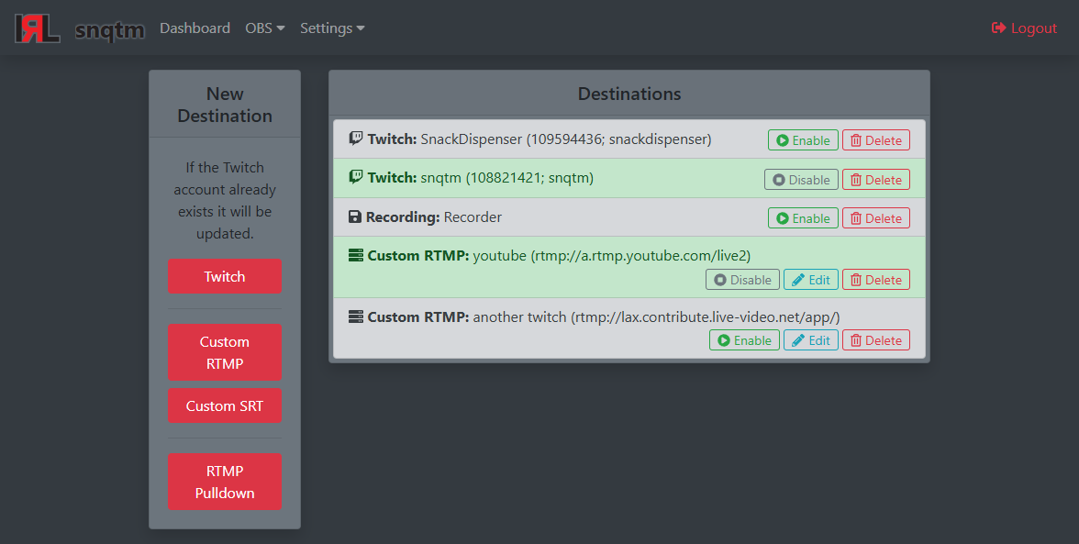The height and width of the screenshot is (544, 1079).
Task: Click the Twitch icon beside snqtm row
Action: 356,177
